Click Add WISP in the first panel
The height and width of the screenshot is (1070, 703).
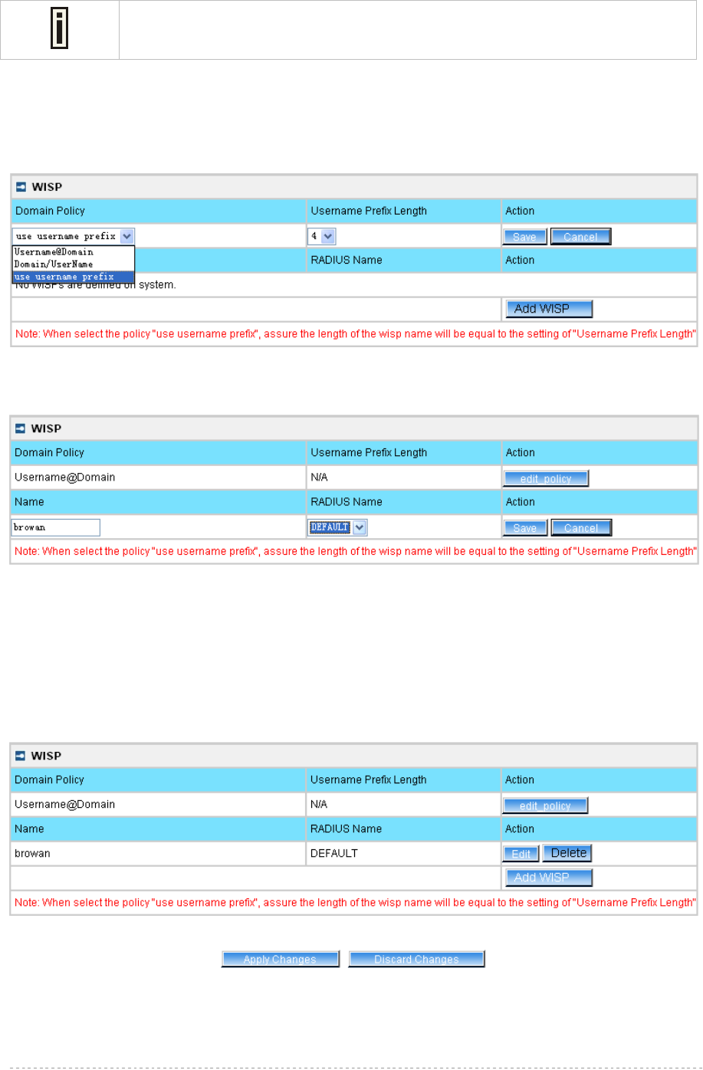pos(549,309)
